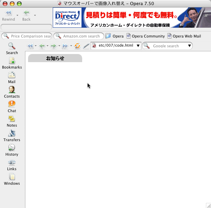Screen dimensions: 211x208
Task: Open the Bookmarks panel
Action: (x=12, y=63)
